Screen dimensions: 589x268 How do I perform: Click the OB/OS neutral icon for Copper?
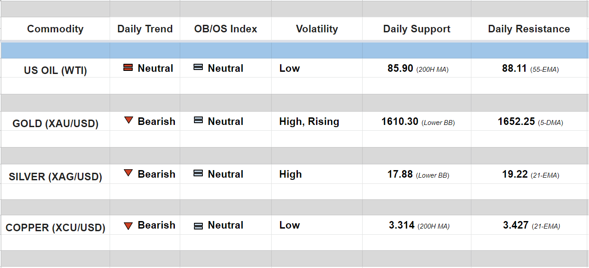coord(198,226)
